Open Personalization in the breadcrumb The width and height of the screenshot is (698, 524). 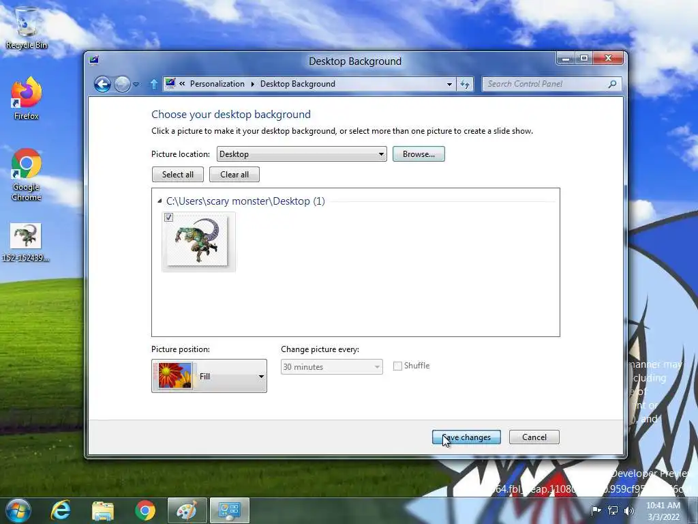pos(217,84)
